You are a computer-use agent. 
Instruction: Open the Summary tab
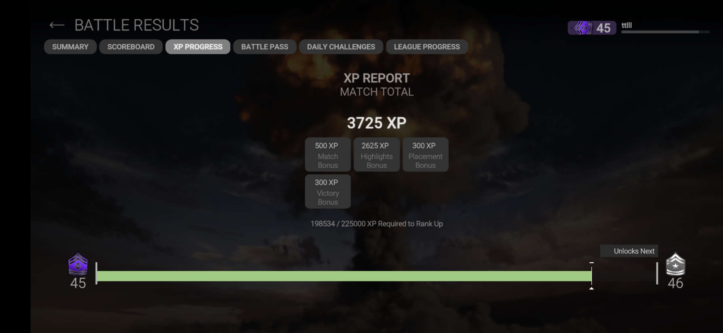click(x=70, y=47)
